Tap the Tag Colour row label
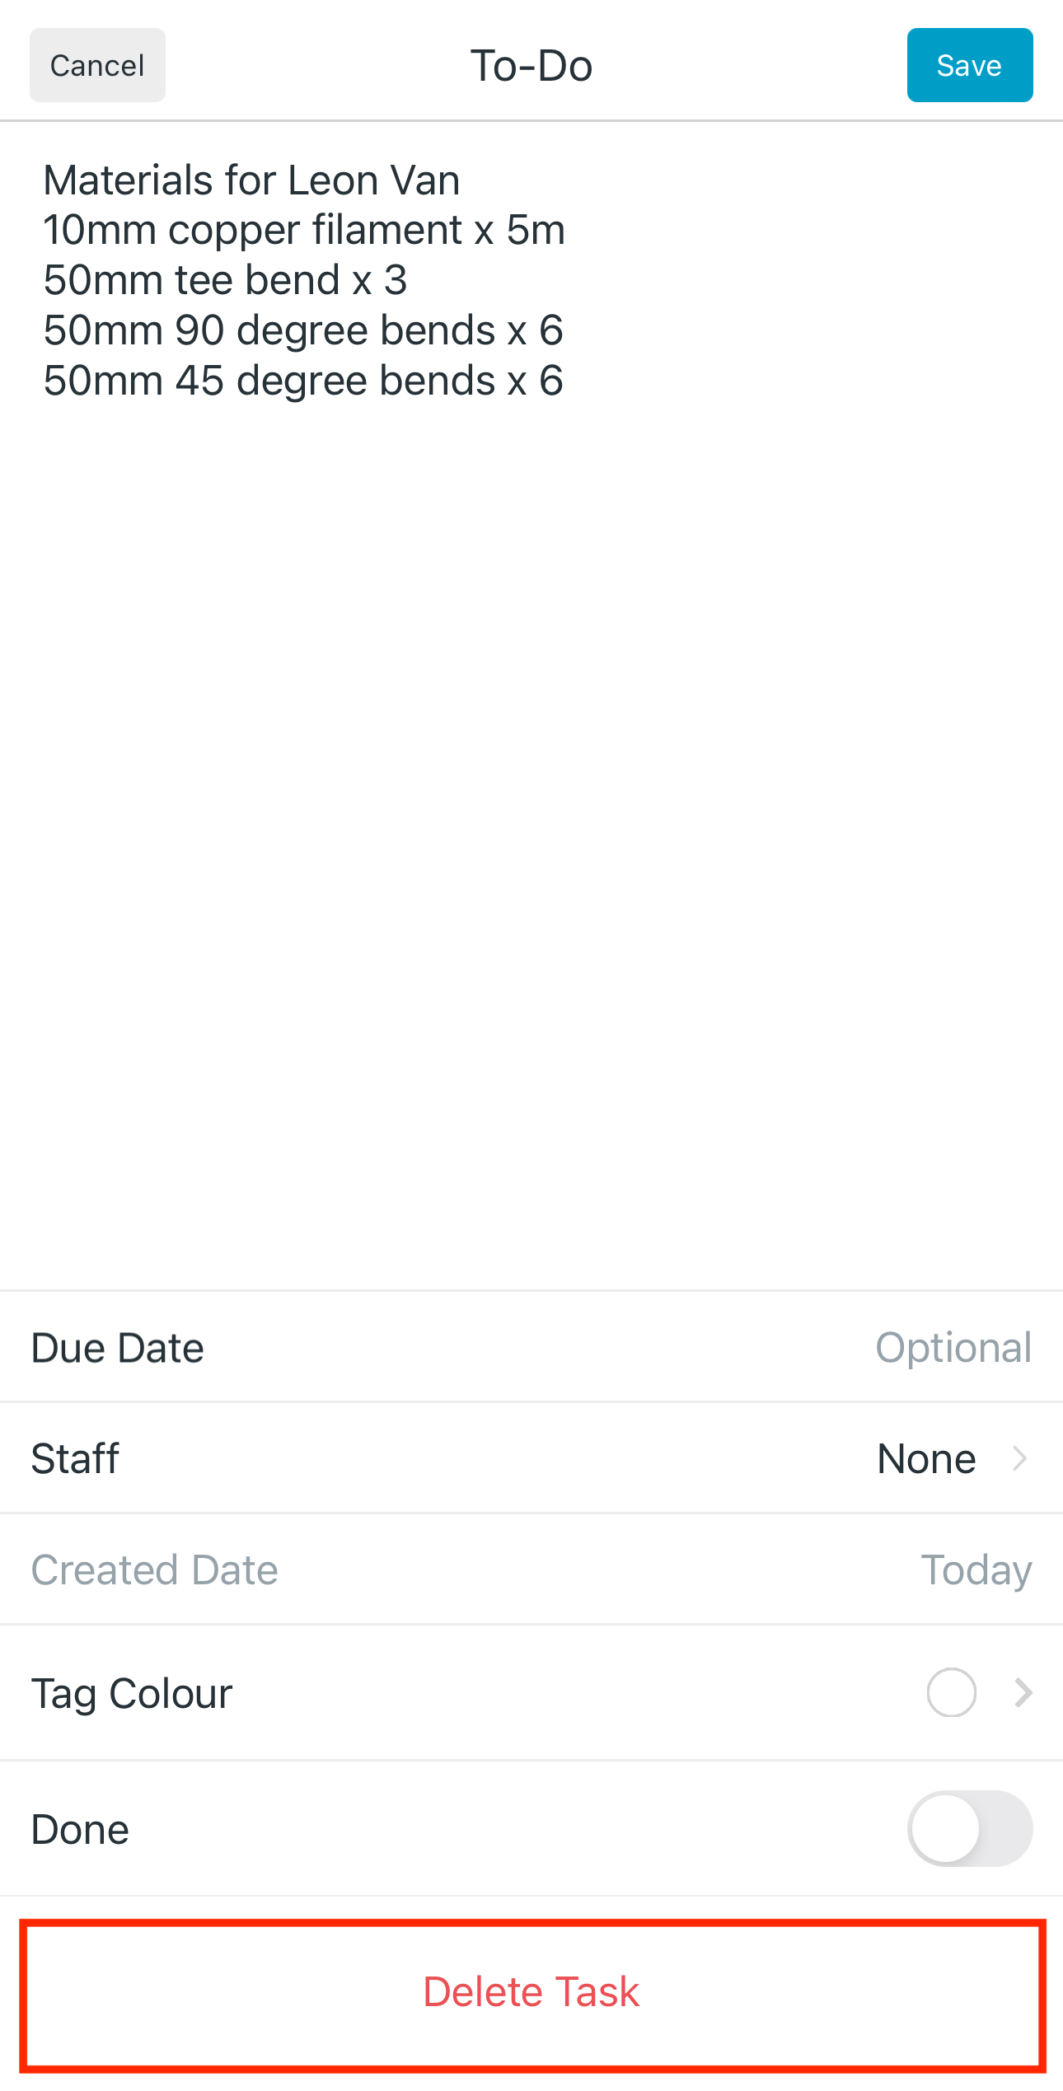This screenshot has height=2091, width=1063. (132, 1694)
